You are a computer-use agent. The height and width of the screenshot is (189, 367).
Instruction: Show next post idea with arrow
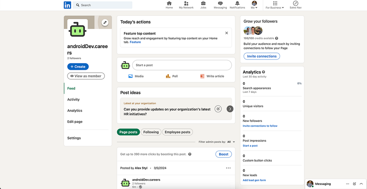pos(230,109)
